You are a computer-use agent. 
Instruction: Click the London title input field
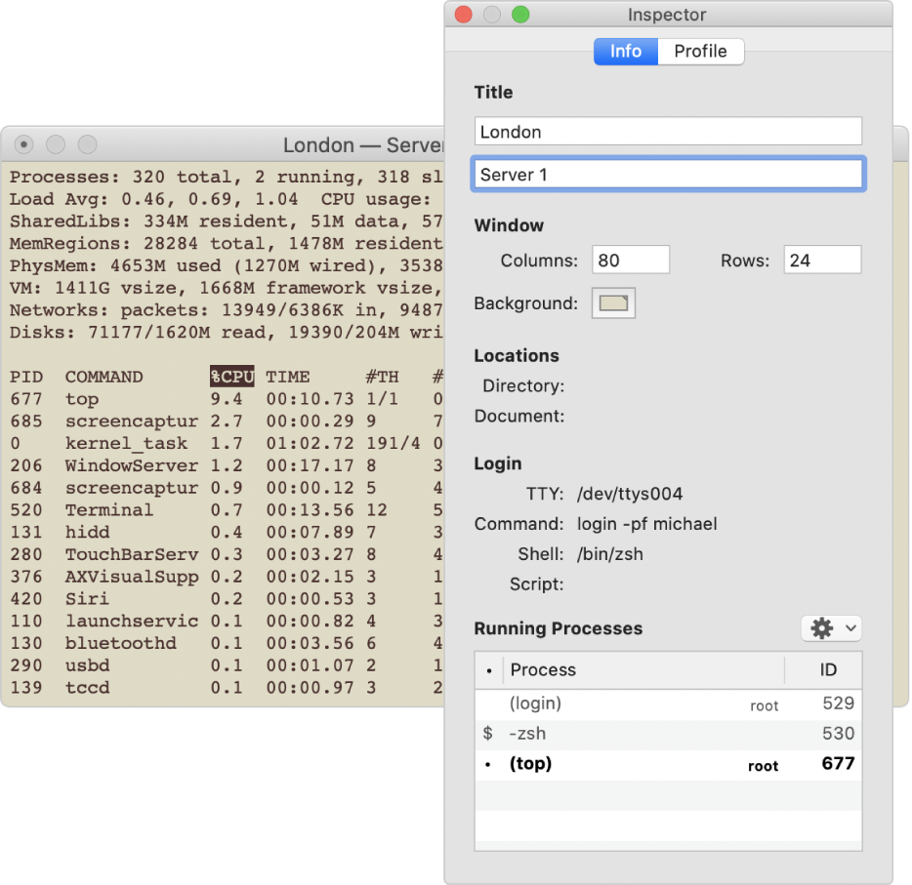coord(668,132)
